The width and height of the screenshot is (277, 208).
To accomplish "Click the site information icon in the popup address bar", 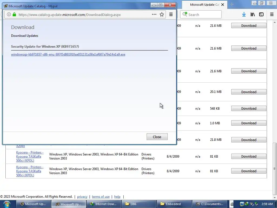I will 9,15.
